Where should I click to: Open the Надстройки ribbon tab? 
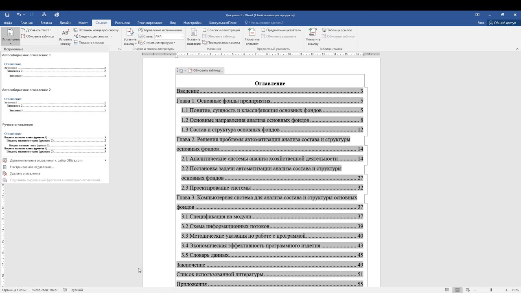[192, 23]
